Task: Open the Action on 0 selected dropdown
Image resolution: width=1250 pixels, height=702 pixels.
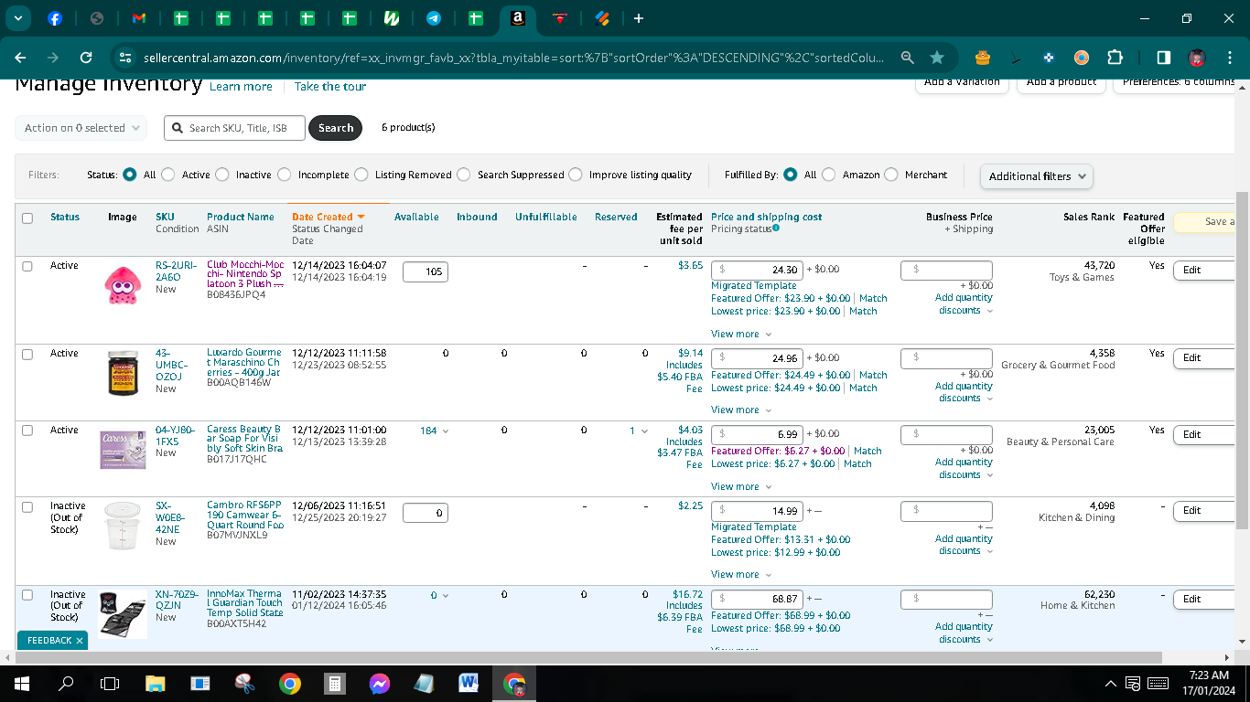Action: tap(81, 128)
